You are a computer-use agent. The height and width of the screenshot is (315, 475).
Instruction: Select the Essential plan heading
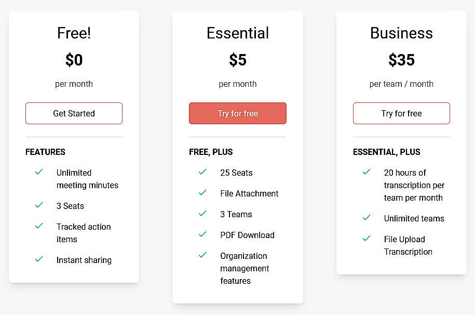237,33
